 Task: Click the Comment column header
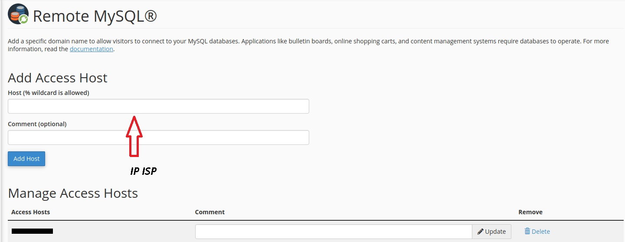pos(209,212)
